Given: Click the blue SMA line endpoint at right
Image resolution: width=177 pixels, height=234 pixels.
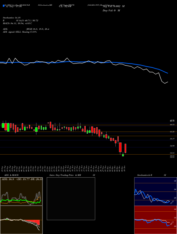Looking at the screenshot, I should click(x=167, y=73).
